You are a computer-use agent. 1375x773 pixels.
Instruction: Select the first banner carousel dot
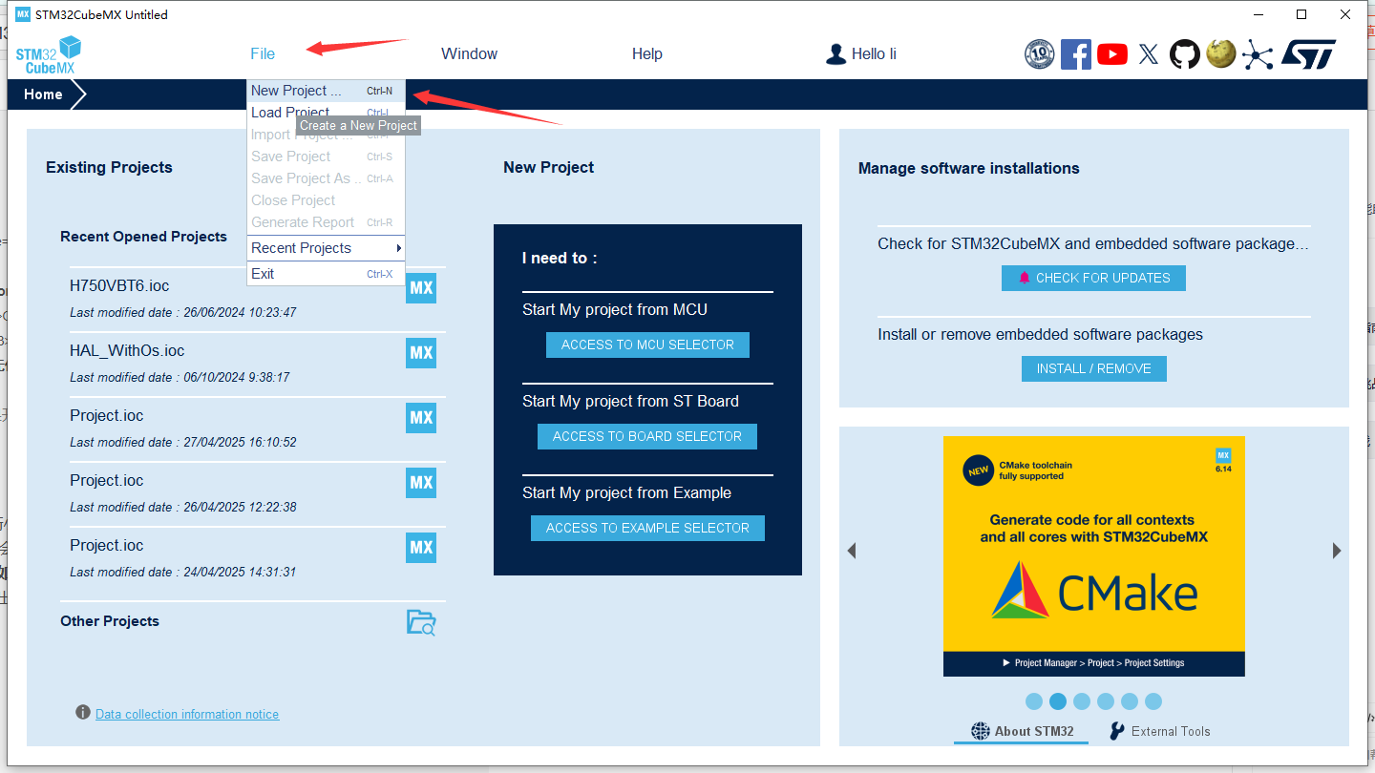pyautogui.click(x=1034, y=701)
